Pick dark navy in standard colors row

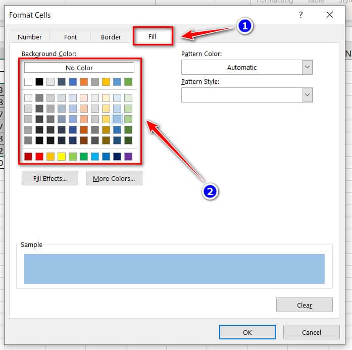point(117,157)
